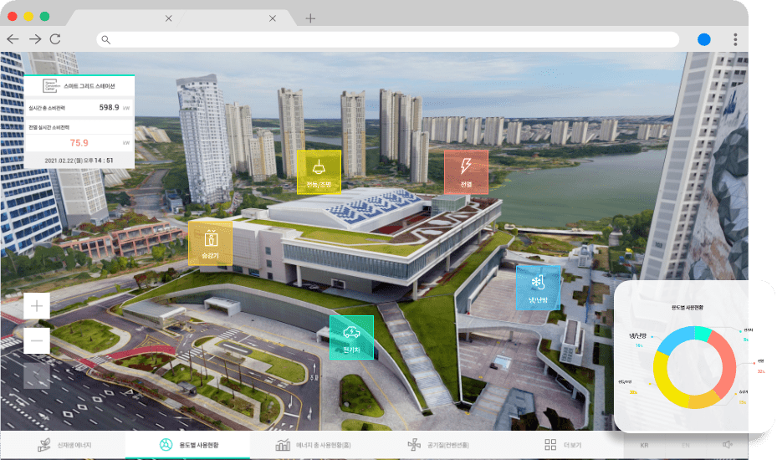Close the second browser tab
The width and height of the screenshot is (777, 460).
pyautogui.click(x=273, y=18)
